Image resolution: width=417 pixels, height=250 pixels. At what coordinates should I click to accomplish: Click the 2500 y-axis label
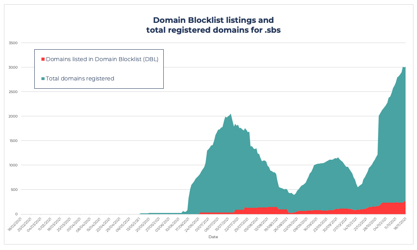[x=13, y=91]
